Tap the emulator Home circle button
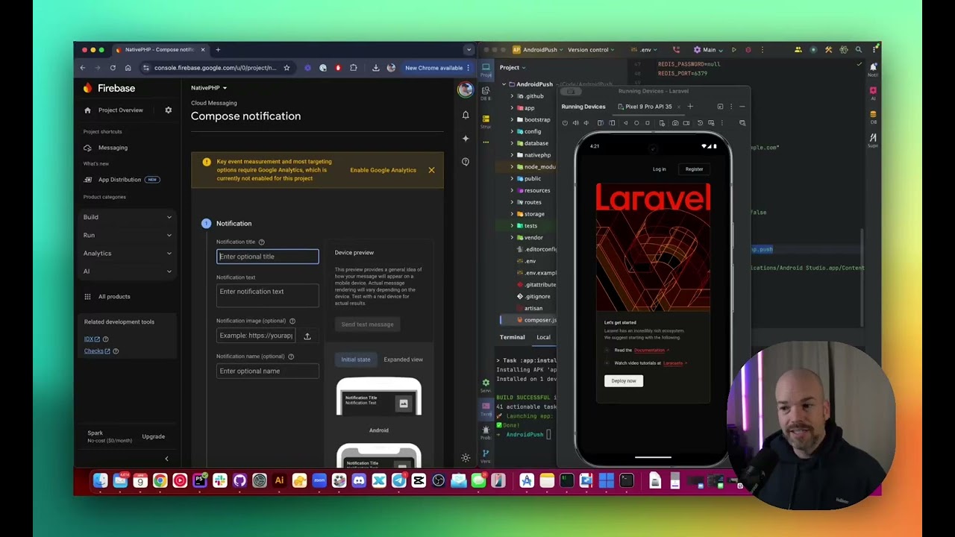 [636, 123]
